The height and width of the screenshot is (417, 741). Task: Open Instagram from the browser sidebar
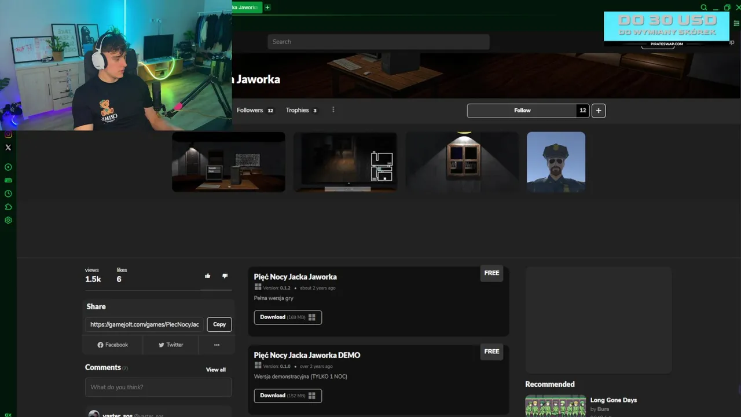8,134
